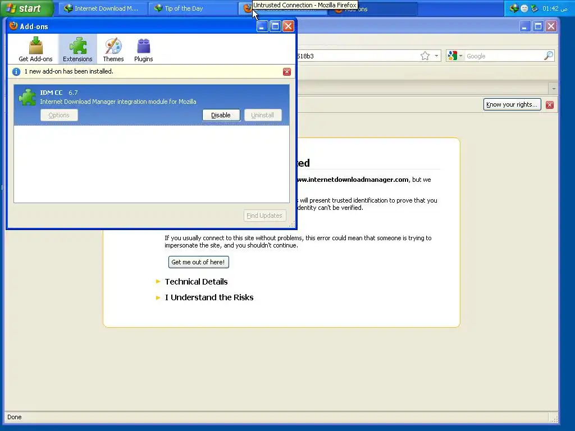Click the IDM CC Options button
This screenshot has width=575, height=431.
[x=58, y=115]
